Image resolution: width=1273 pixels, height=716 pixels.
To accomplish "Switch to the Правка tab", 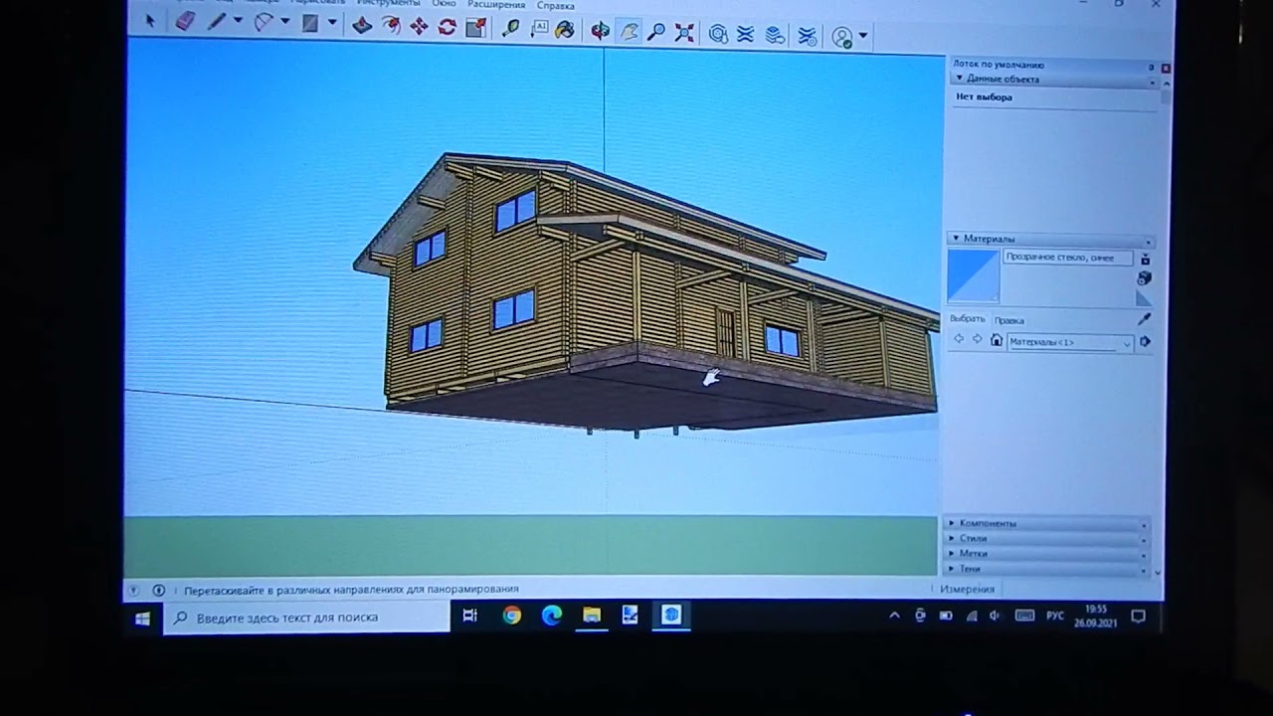I will point(1008,320).
